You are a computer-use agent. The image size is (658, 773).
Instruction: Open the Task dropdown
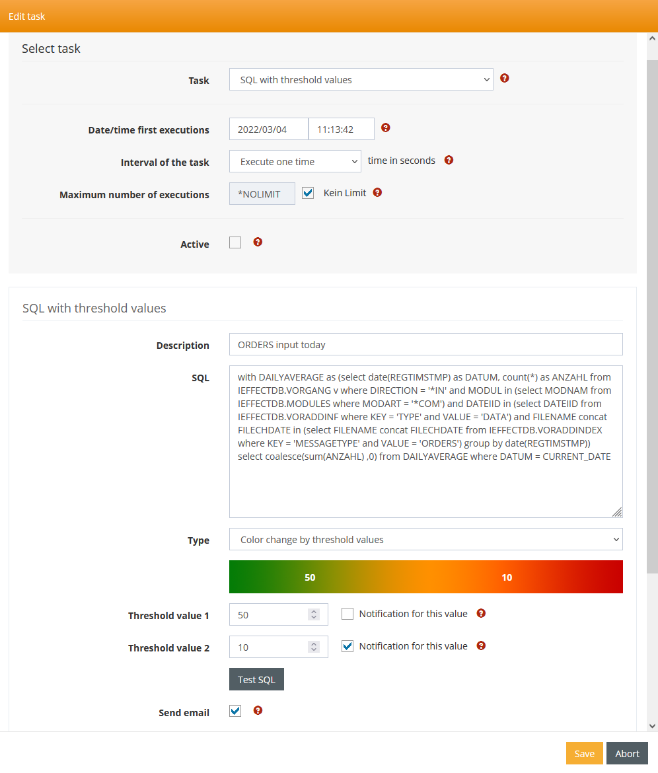(x=361, y=80)
